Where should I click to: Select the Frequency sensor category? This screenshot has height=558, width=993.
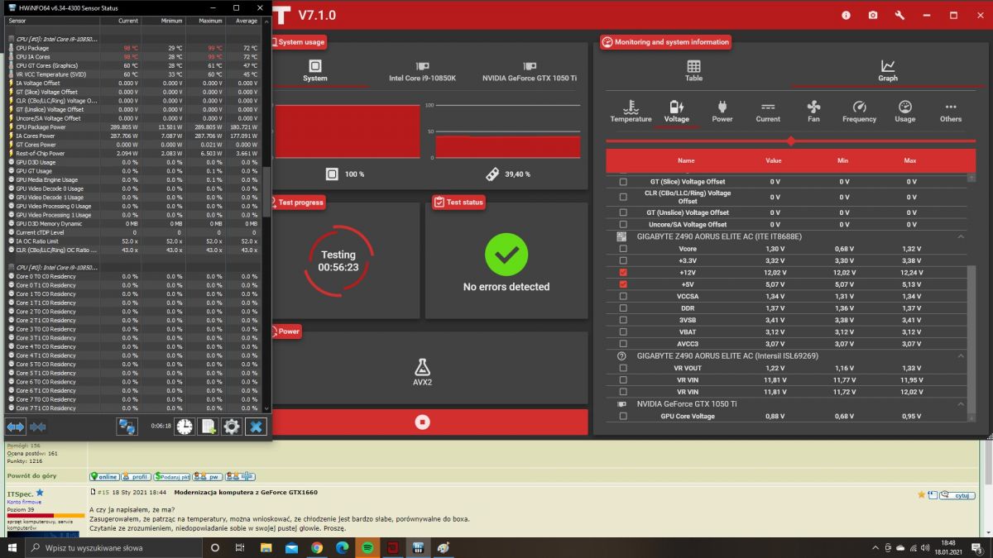click(859, 112)
